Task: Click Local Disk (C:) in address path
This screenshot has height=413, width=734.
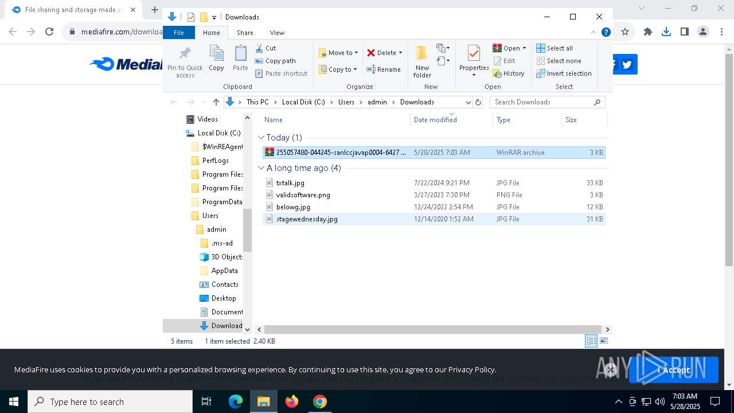Action: point(303,102)
